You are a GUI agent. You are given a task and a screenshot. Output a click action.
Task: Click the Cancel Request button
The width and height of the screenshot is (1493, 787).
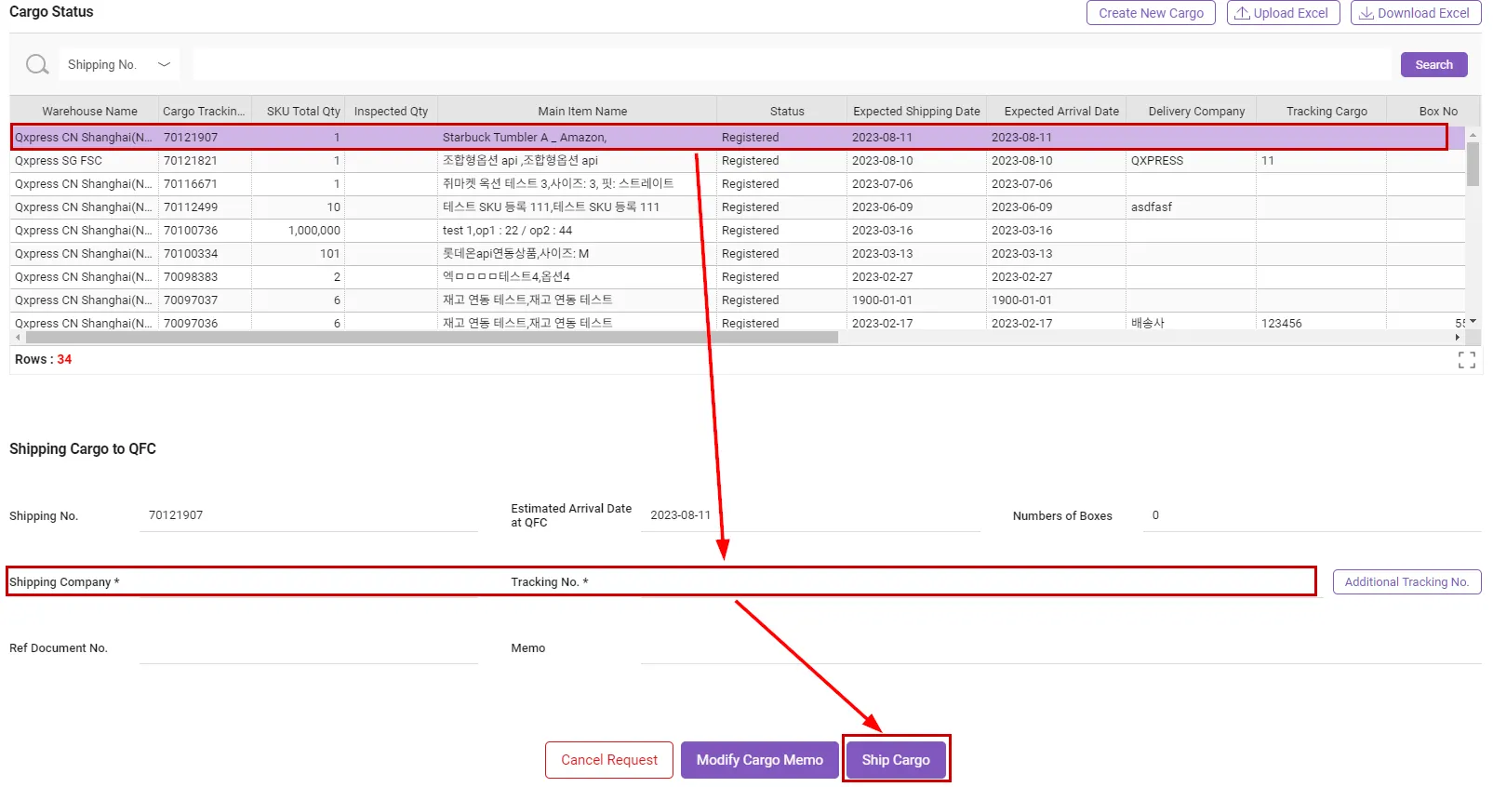point(609,760)
